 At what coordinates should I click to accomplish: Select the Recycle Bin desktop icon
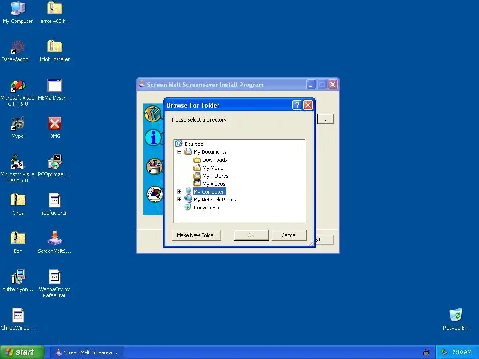[456, 319]
